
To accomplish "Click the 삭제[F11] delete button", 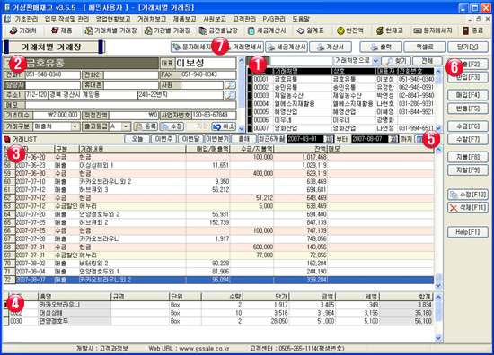I will (x=468, y=208).
